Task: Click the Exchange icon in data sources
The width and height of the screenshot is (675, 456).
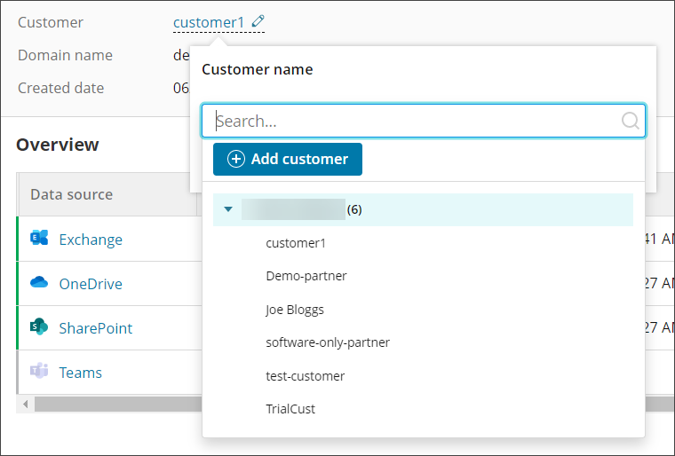Action: click(x=39, y=240)
